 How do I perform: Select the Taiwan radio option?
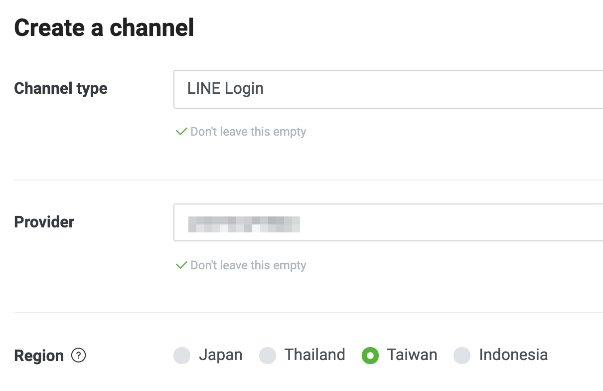(x=370, y=356)
